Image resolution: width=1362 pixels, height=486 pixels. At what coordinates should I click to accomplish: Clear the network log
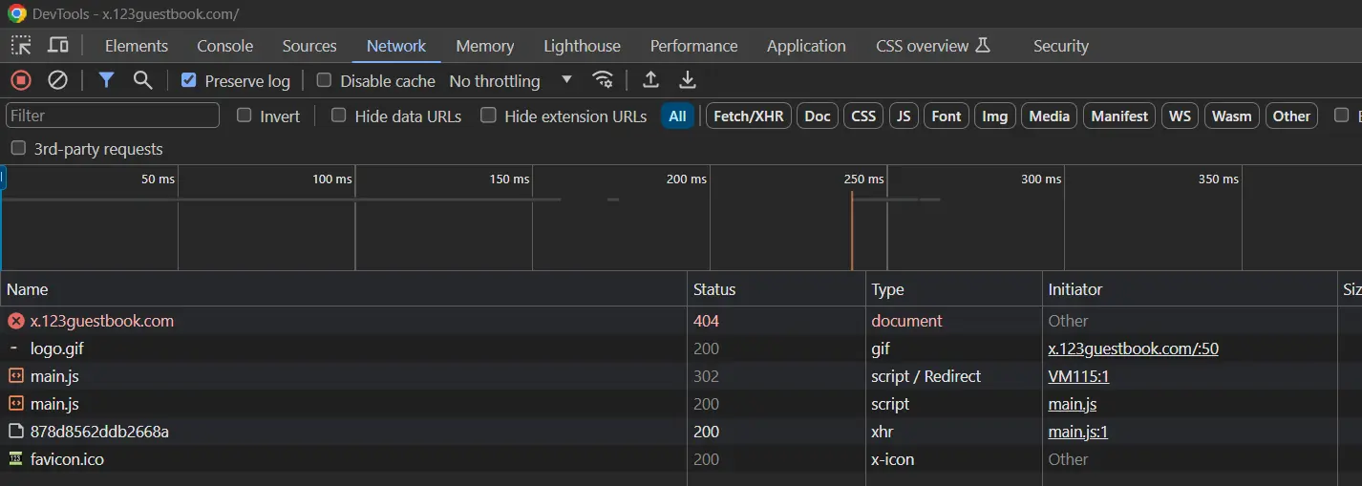[x=57, y=80]
